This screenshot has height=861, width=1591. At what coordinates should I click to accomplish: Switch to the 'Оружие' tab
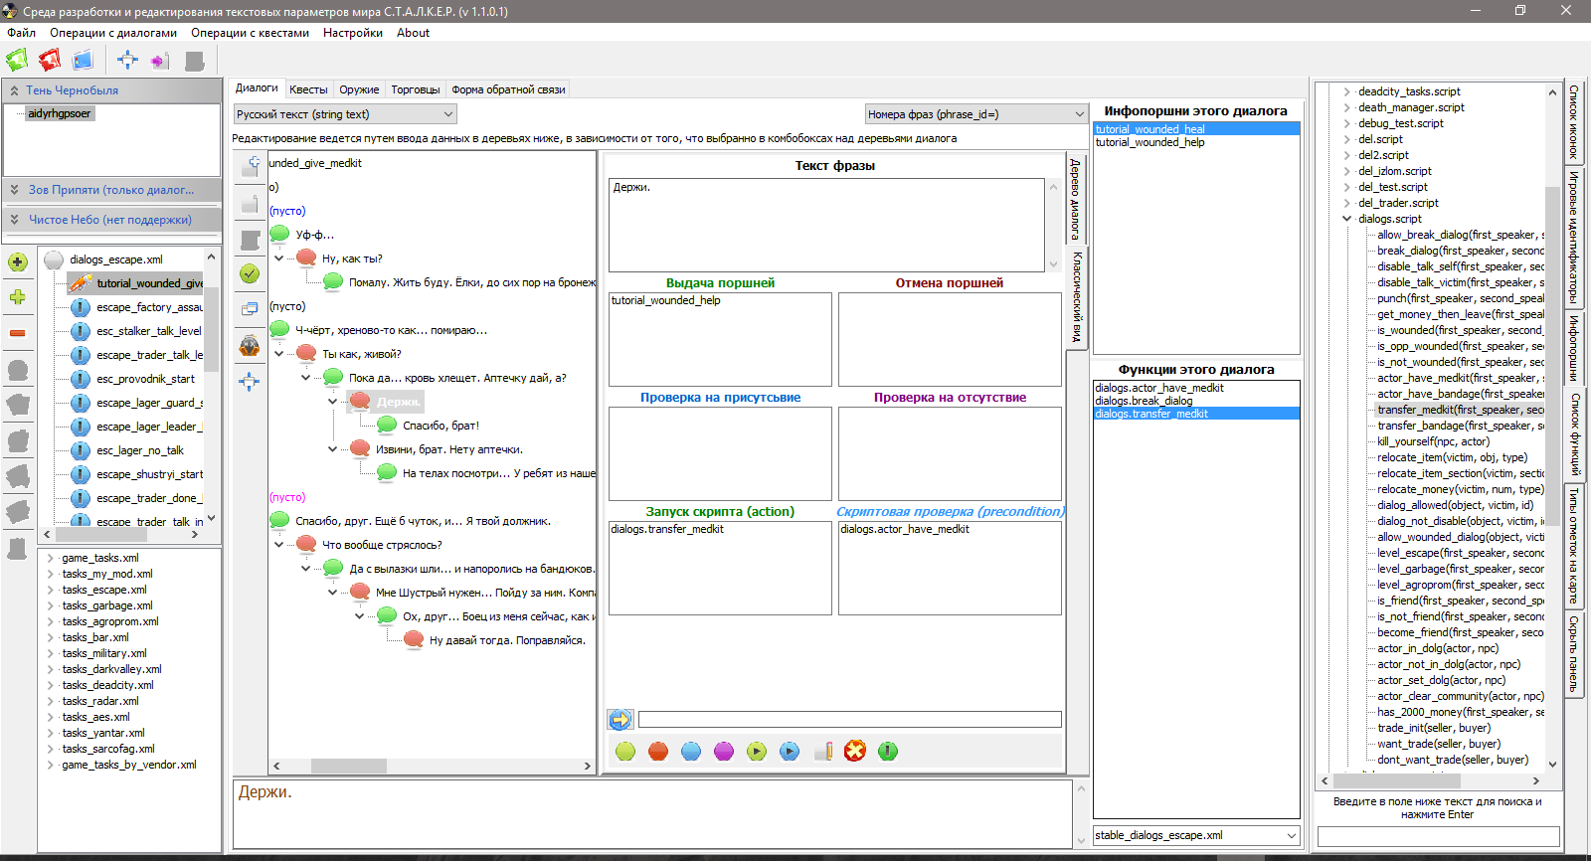pyautogui.click(x=359, y=89)
